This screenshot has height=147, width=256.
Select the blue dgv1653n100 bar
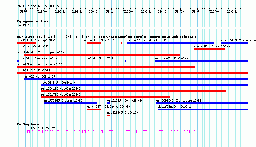point(203,109)
